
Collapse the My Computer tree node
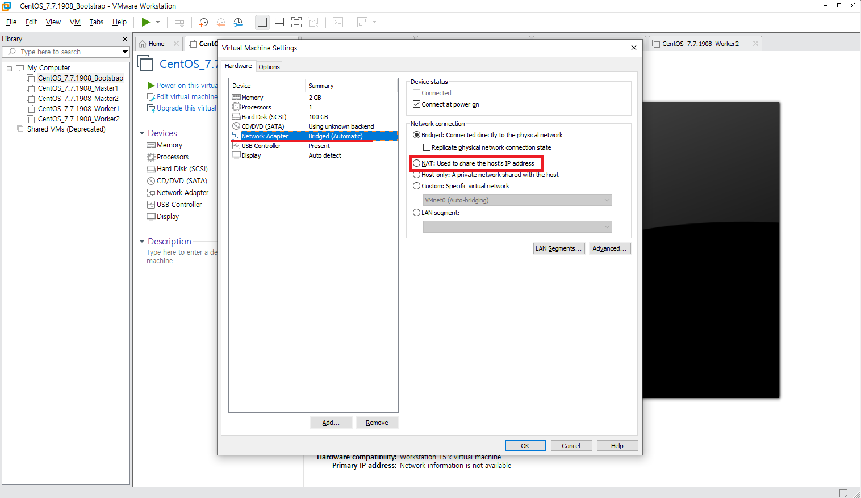pos(9,68)
